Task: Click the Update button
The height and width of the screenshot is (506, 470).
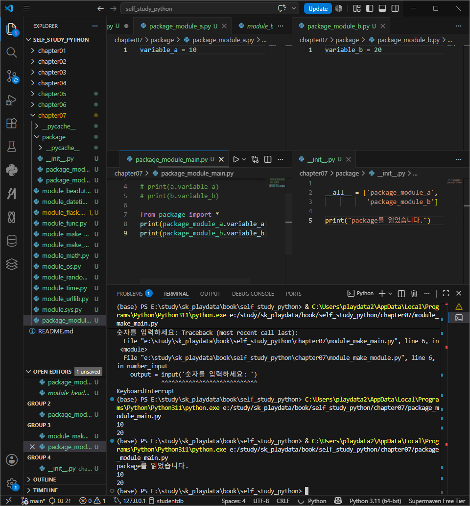Action: 318,9
